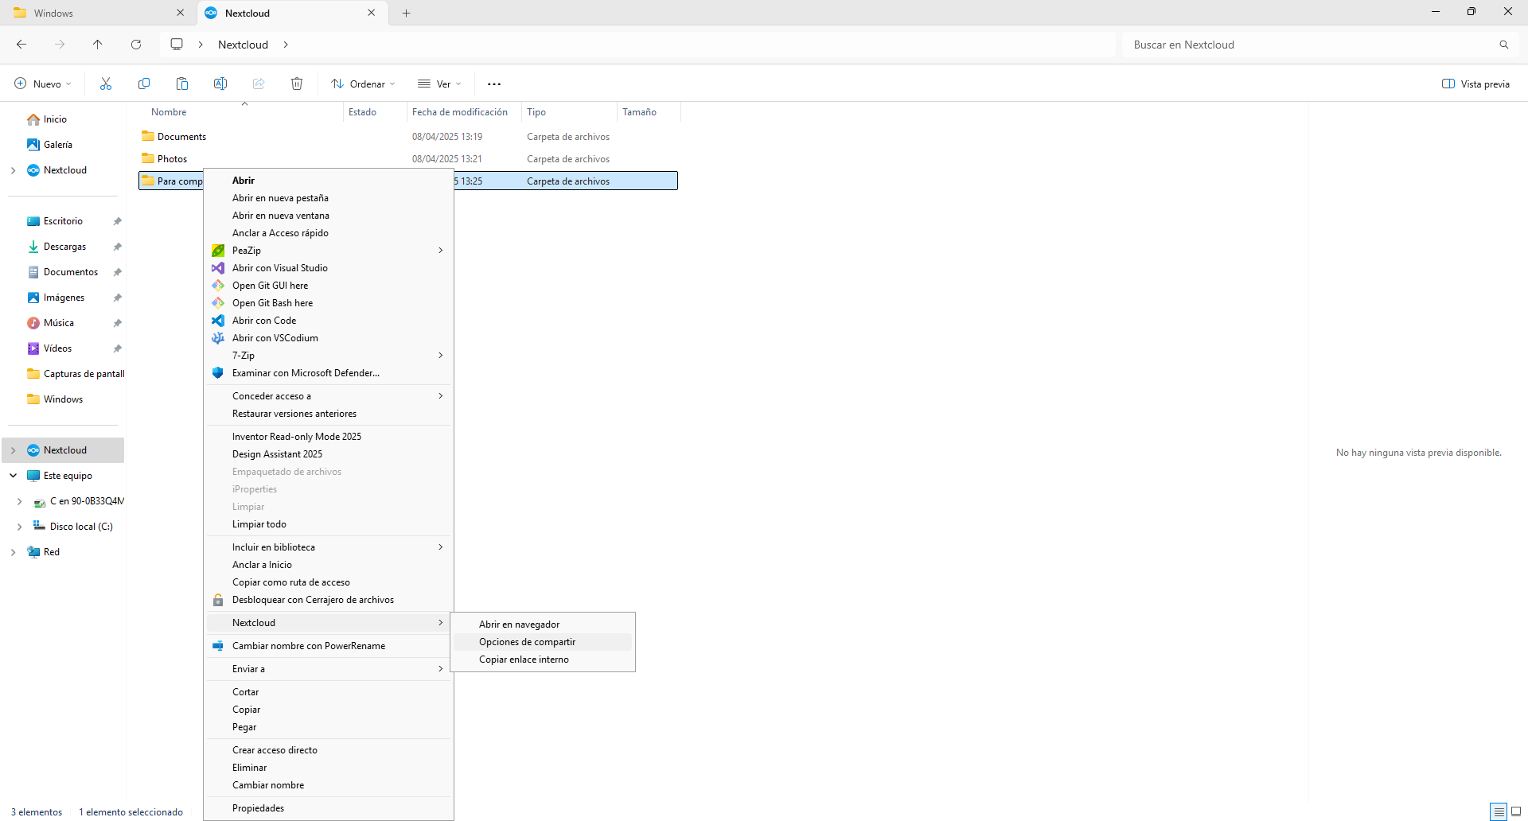Choose Crear acceso directo
Viewport: 1528px width, 821px height.
(x=329, y=750)
